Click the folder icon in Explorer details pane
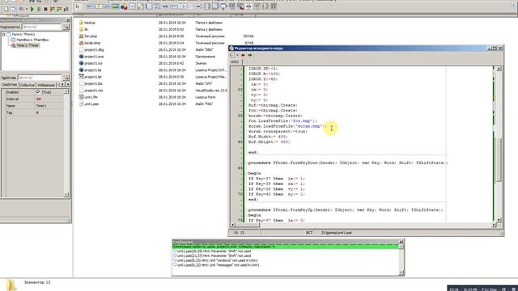 11,285
